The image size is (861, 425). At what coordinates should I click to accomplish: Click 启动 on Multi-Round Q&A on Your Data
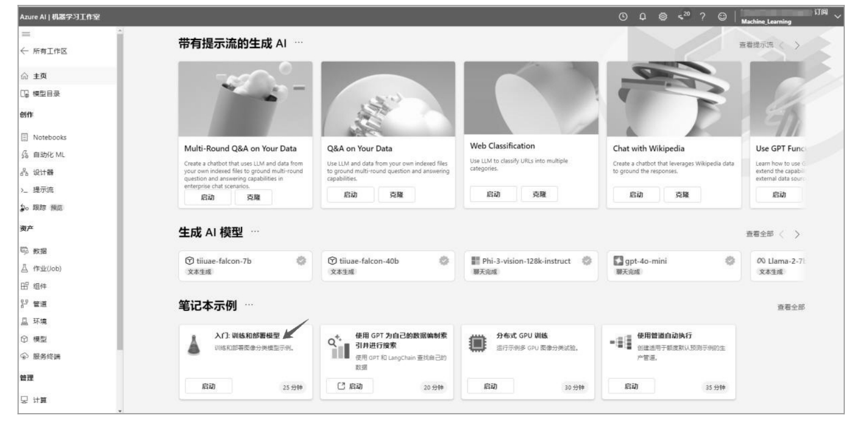pos(207,197)
